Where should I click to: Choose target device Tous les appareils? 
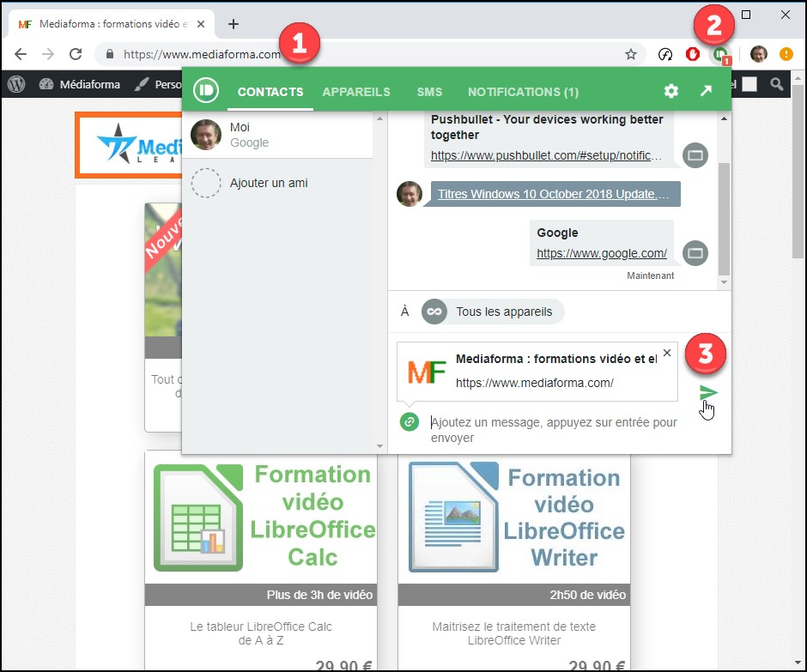click(x=492, y=312)
